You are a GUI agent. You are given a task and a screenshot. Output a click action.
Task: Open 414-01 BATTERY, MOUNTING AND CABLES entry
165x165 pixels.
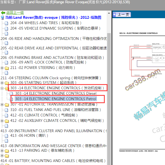point(53,161)
